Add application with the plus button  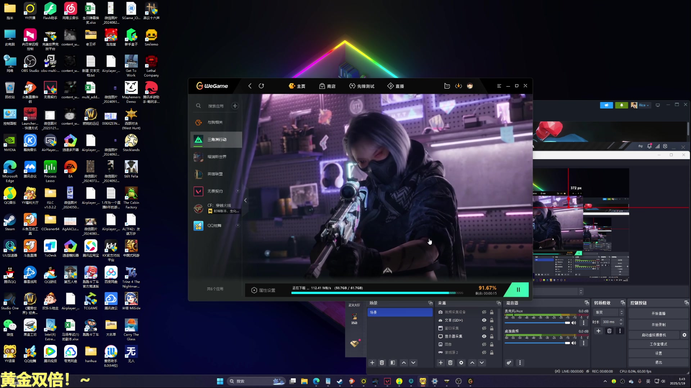(x=235, y=106)
